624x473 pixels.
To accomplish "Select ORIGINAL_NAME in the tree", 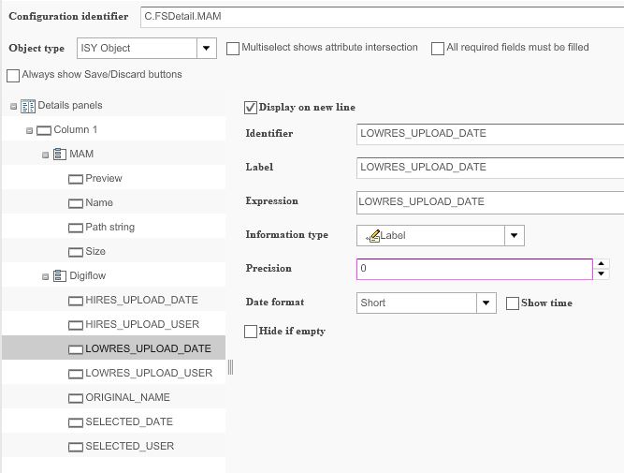I will point(127,398).
